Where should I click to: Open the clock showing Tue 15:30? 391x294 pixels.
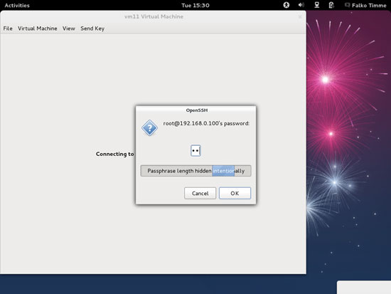click(x=195, y=5)
